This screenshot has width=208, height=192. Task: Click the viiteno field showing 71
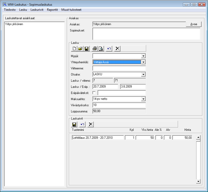[130, 80]
